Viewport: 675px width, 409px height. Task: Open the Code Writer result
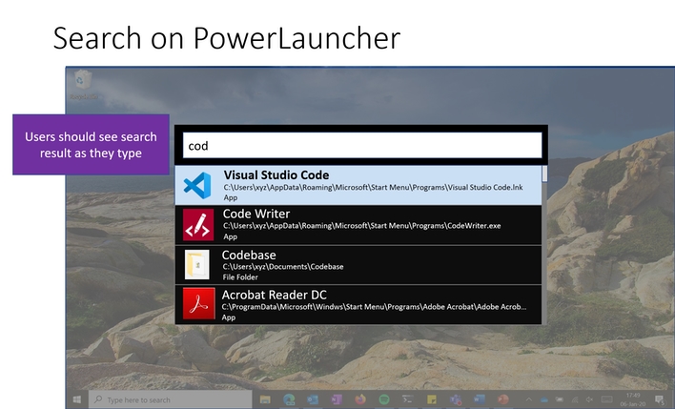358,225
